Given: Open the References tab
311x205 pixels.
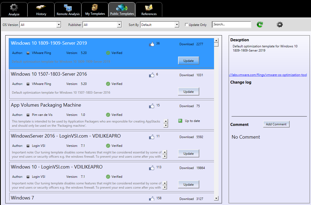Looking at the screenshot, I should click(149, 10).
